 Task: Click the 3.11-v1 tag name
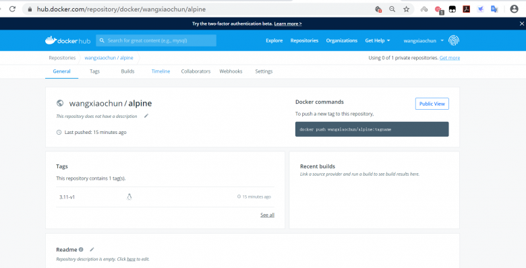point(67,197)
